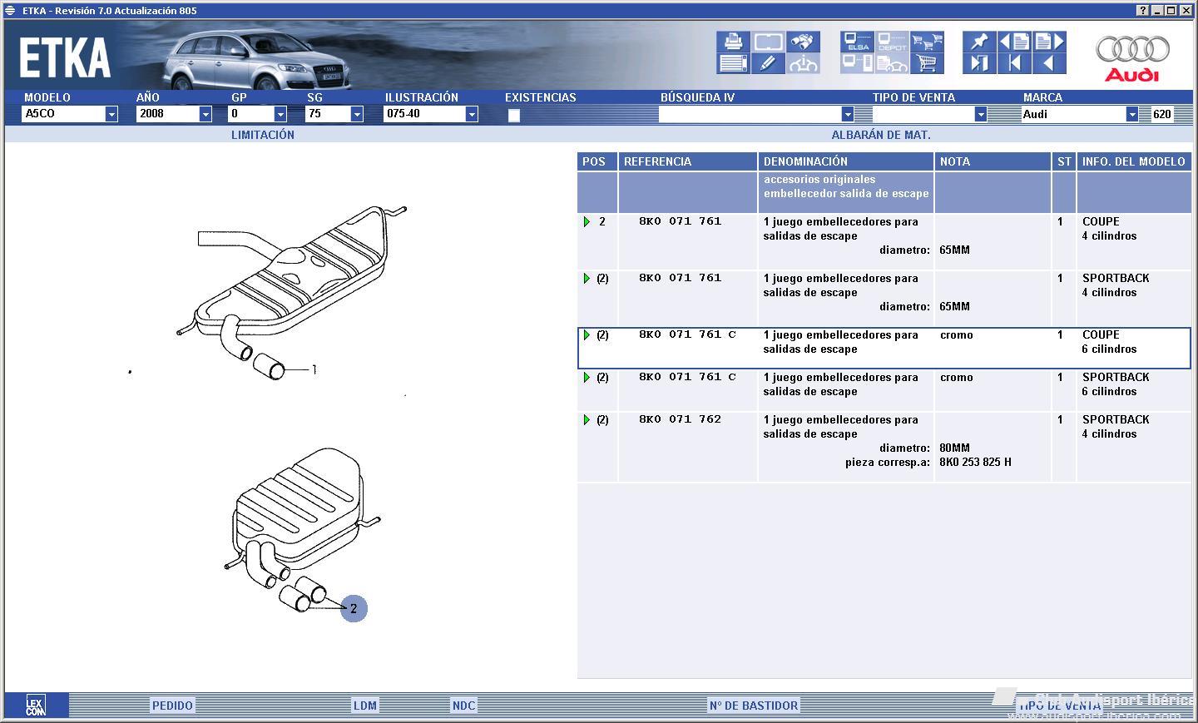Click callout number 1 on muffler diagram

[314, 369]
